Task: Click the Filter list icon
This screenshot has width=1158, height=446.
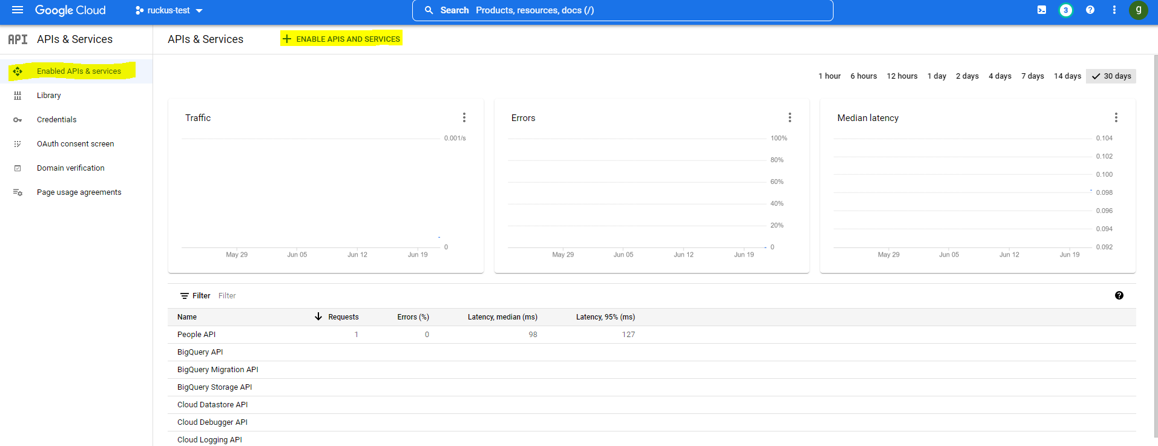Action: coord(185,296)
